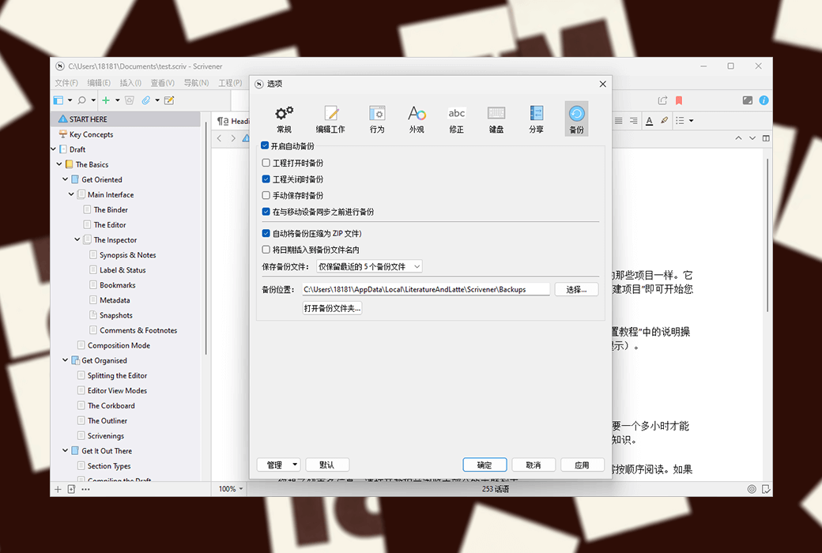Screen dimensions: 822x553
Task: Collapse the Draft folder in binder
Action: (x=54, y=149)
